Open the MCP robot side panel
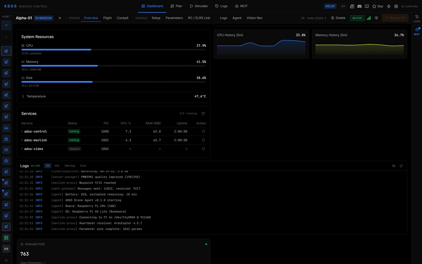The image size is (422, 264). tap(417, 31)
